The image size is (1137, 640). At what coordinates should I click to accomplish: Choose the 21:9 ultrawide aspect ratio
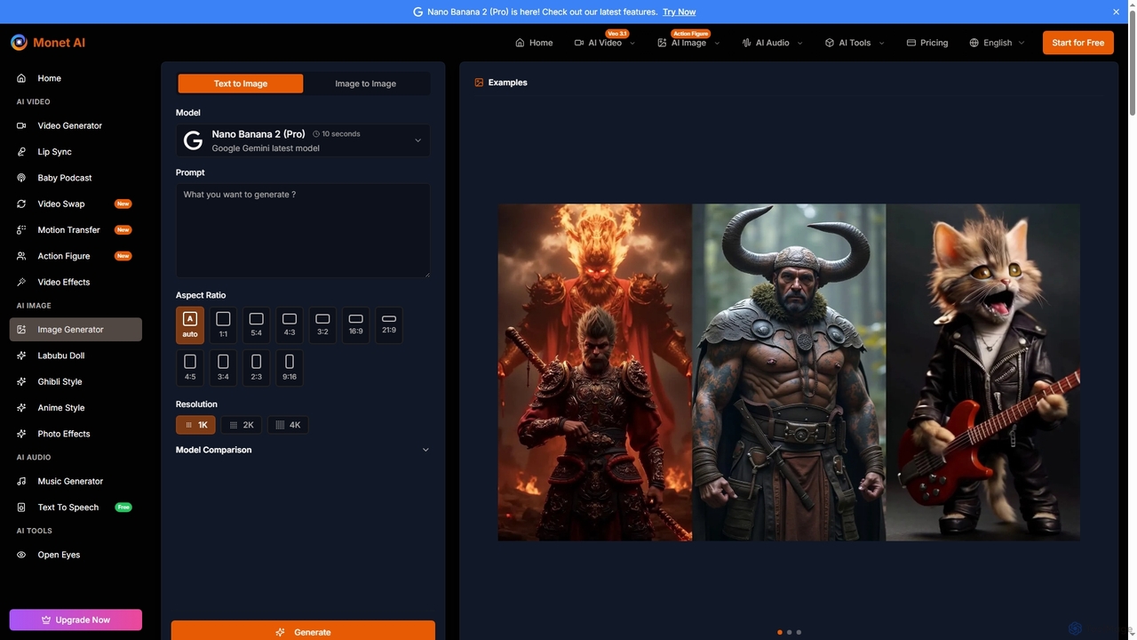(389, 325)
